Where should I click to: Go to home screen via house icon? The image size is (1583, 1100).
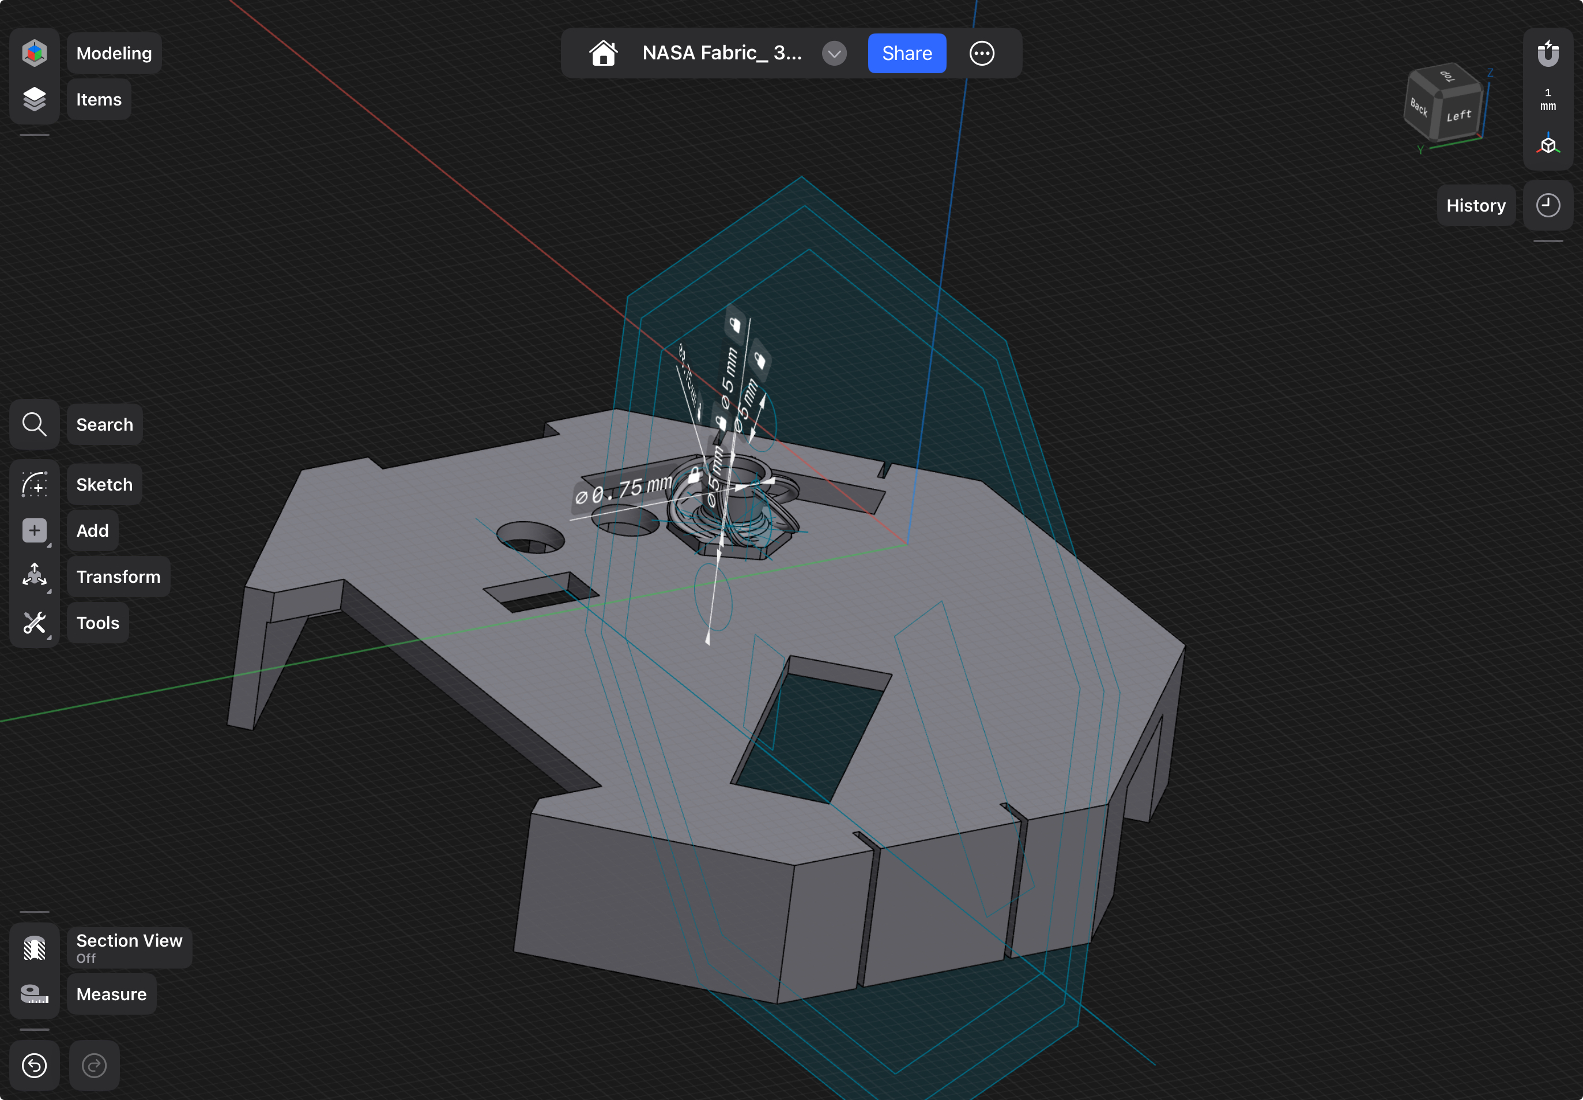click(x=603, y=53)
